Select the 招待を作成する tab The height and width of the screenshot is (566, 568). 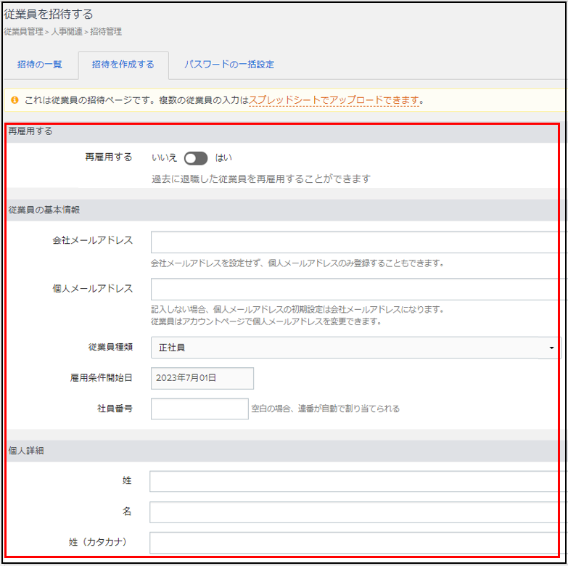[123, 65]
